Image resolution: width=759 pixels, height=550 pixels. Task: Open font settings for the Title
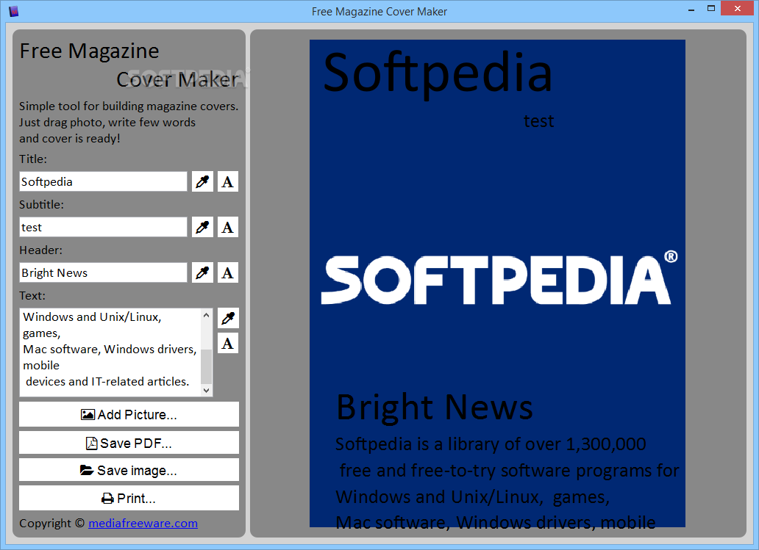coord(227,181)
